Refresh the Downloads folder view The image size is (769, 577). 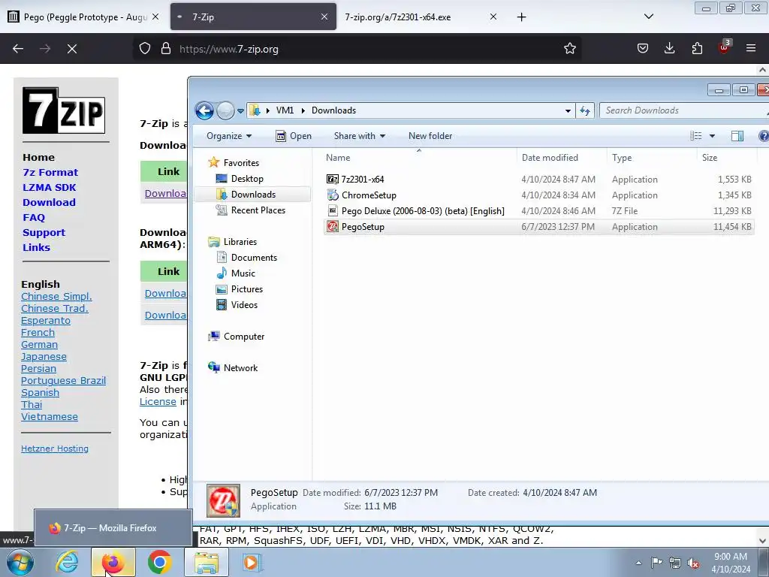584,111
